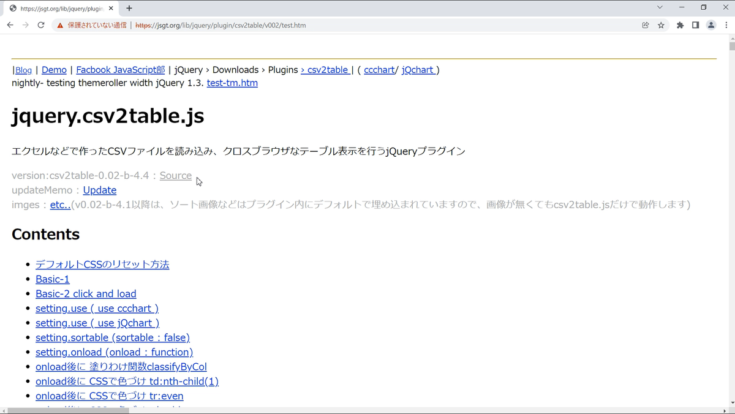Open the Update link for updateMemo
This screenshot has width=735, height=414.
click(x=99, y=190)
